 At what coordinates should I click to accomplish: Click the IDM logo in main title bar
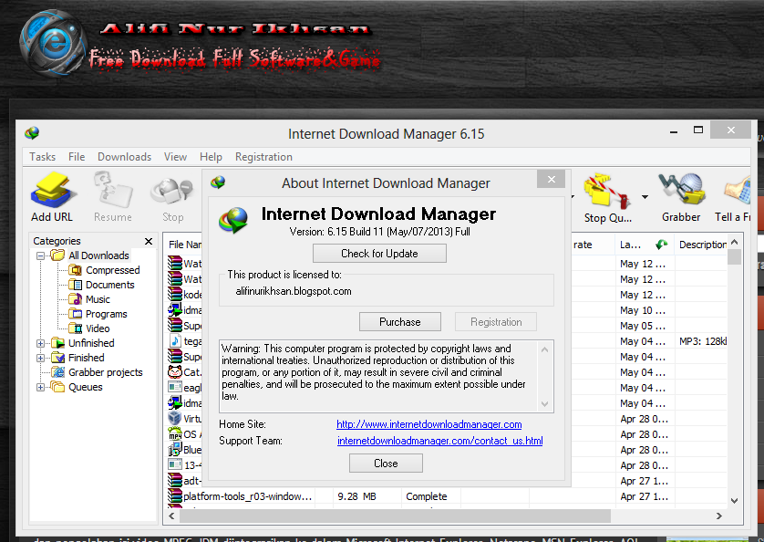32,133
